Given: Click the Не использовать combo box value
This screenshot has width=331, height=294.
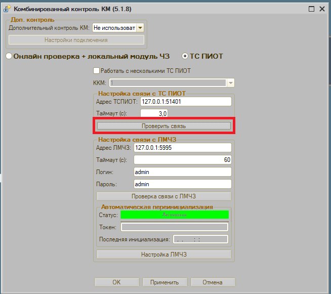Looking at the screenshot, I should (x=114, y=28).
